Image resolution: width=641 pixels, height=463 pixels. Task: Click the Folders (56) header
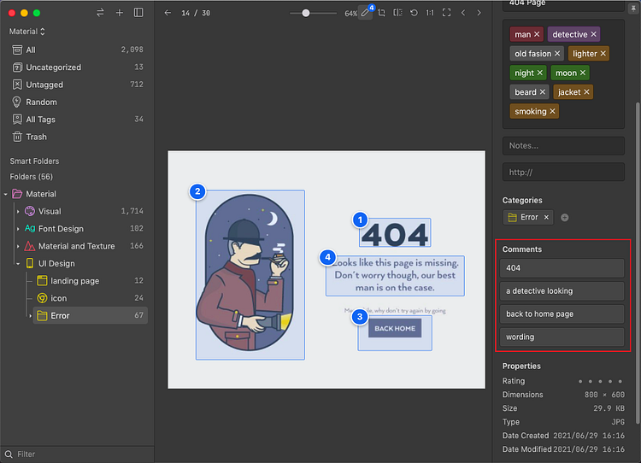click(31, 177)
